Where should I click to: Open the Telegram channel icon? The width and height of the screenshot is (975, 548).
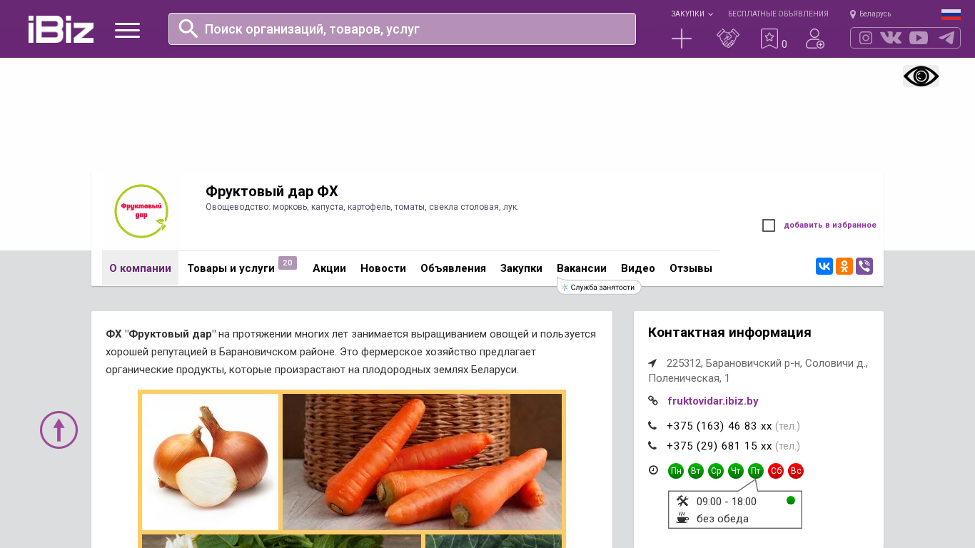tap(946, 38)
